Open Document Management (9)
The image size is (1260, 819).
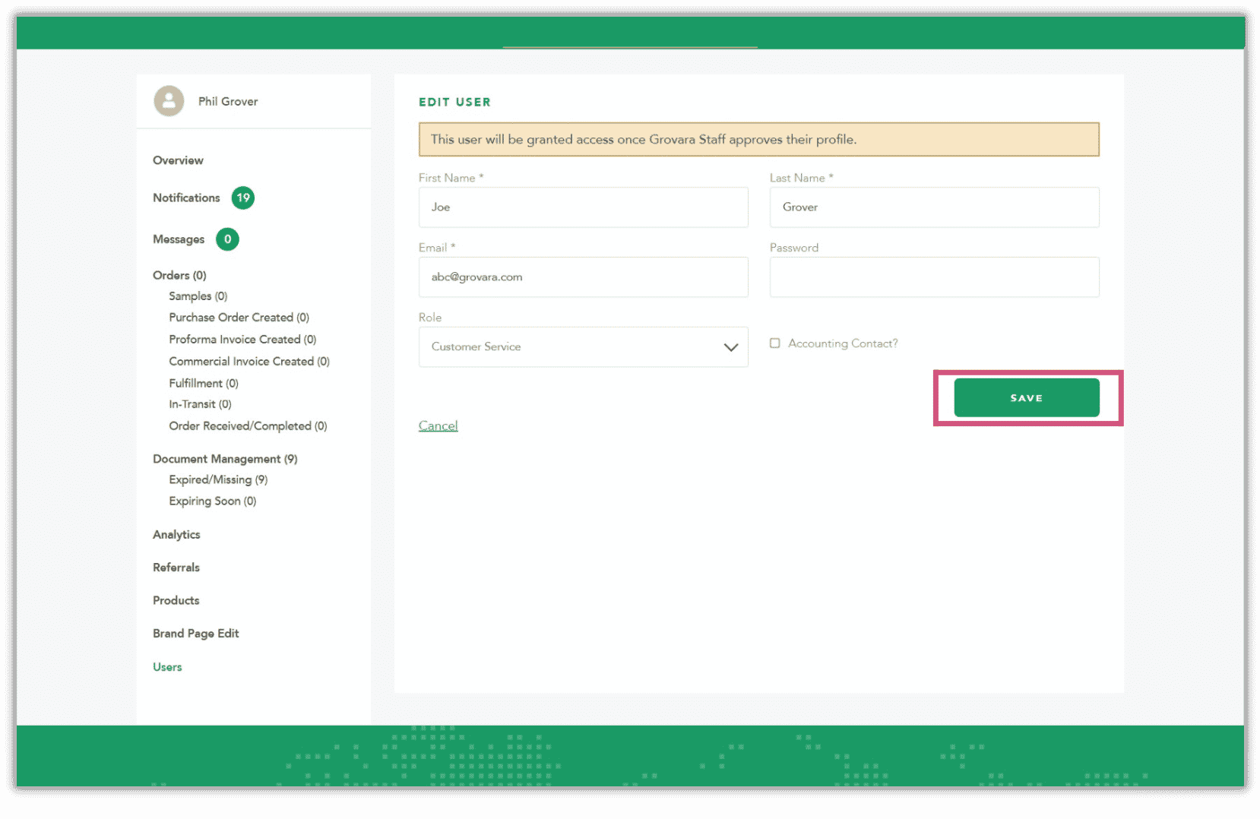point(225,459)
